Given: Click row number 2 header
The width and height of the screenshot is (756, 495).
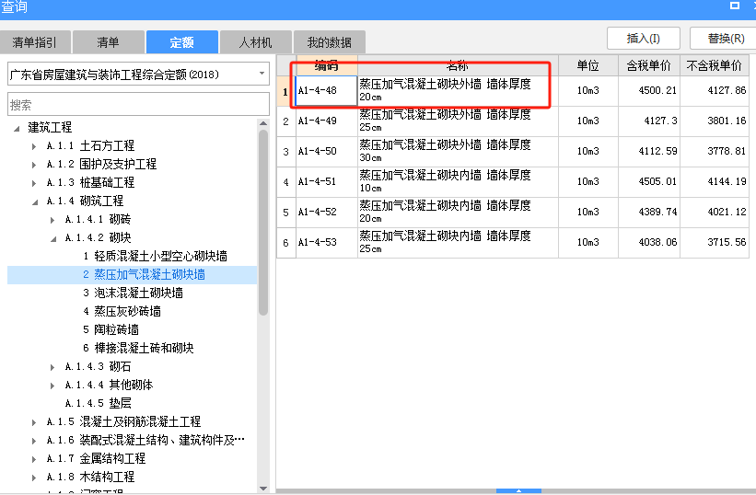Looking at the screenshot, I should 285,121.
